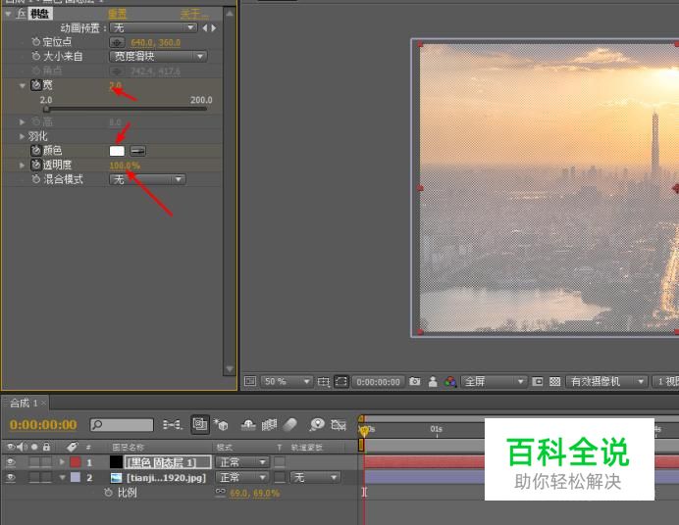Go to previous animation preset arrow

click(205, 28)
